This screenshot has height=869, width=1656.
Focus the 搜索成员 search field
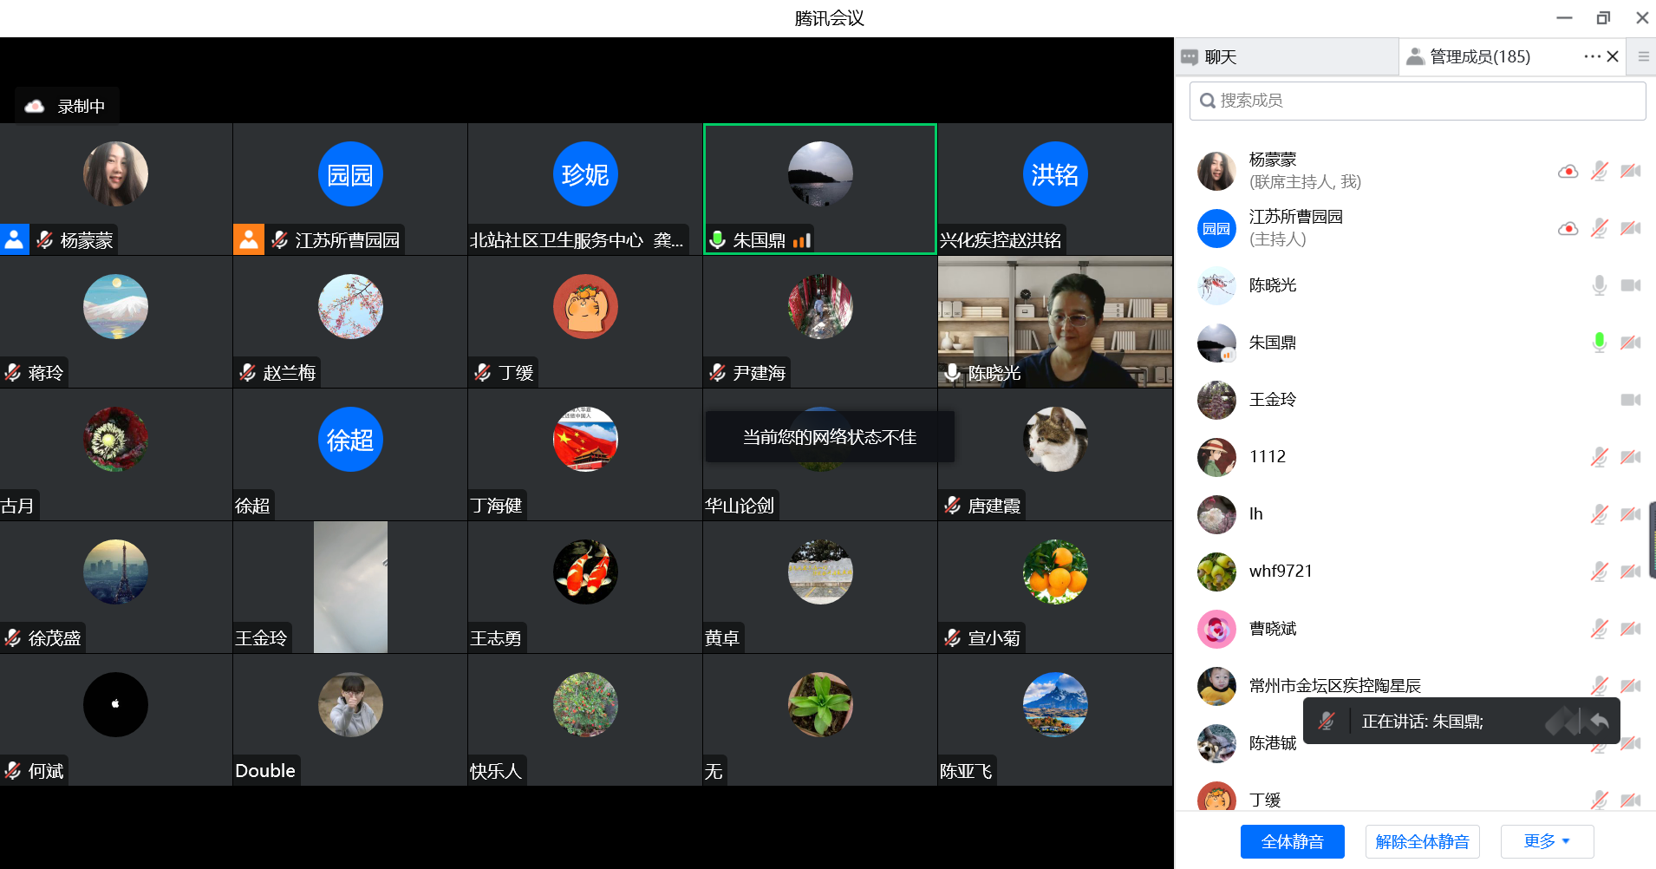(1418, 101)
